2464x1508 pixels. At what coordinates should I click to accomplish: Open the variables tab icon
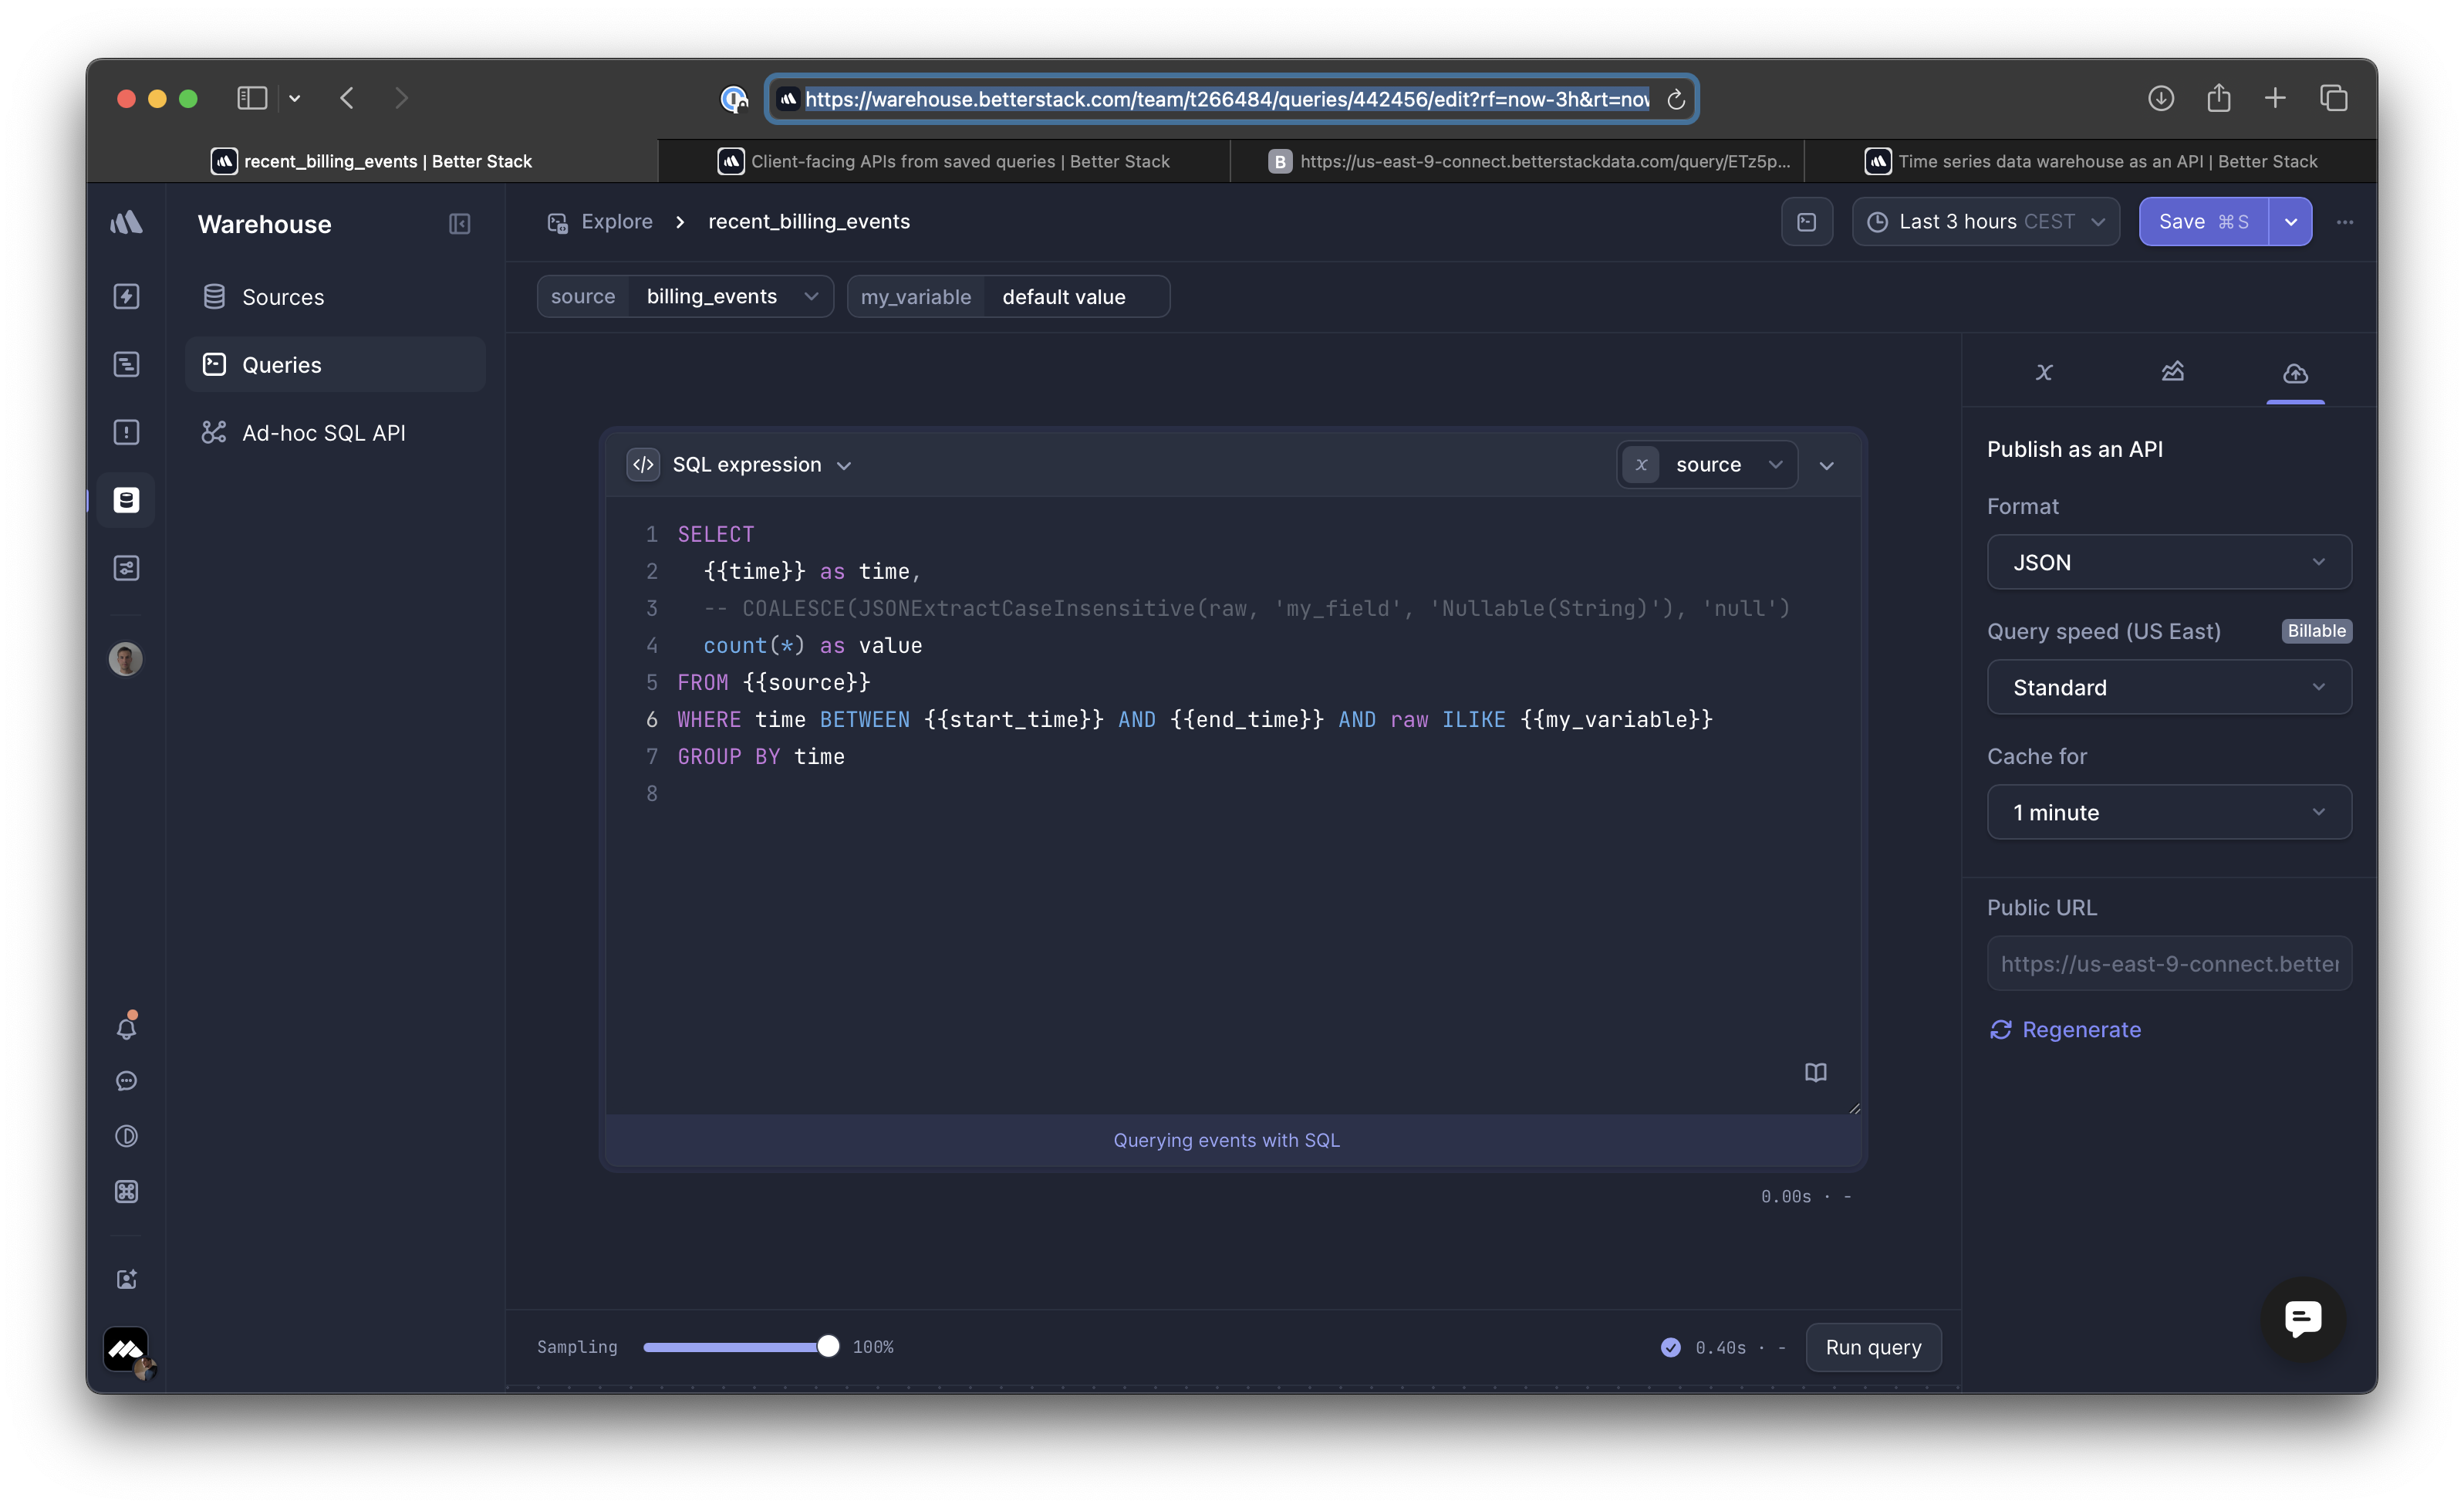pos(2044,372)
